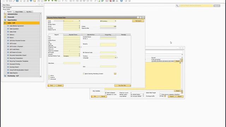Image resolution: width=226 pixels, height=127 pixels.
Task: Switch to the Accounting tab
Action: click(108, 35)
